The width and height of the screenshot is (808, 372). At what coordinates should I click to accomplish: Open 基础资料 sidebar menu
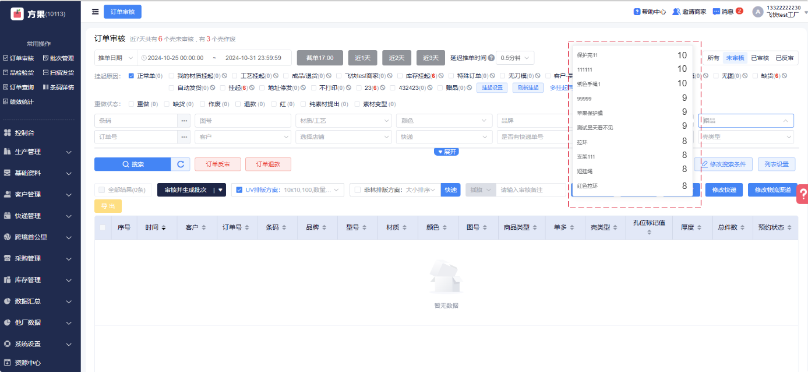coord(40,173)
